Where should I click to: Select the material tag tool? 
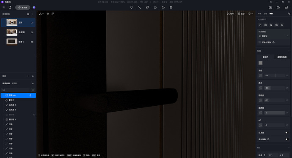click(147, 8)
